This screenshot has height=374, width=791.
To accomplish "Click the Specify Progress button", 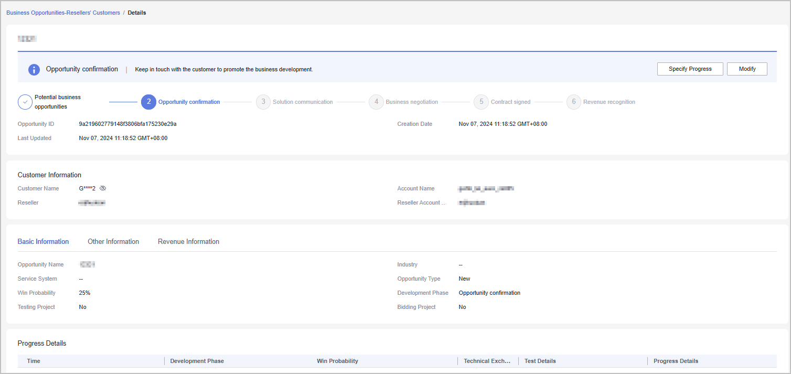I will [690, 69].
